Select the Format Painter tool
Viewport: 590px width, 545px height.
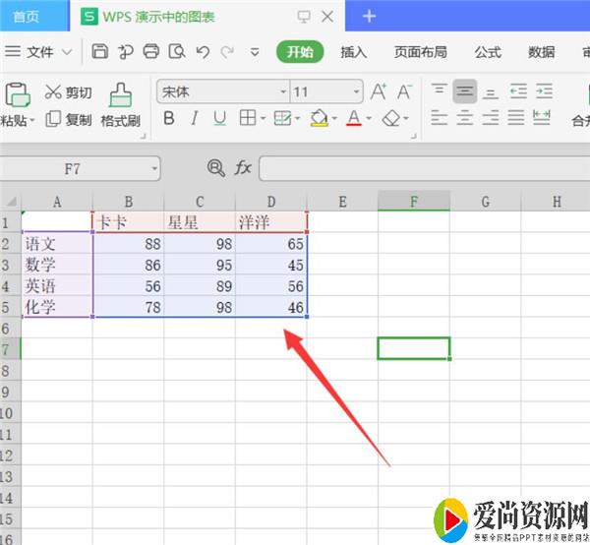pyautogui.click(x=120, y=106)
